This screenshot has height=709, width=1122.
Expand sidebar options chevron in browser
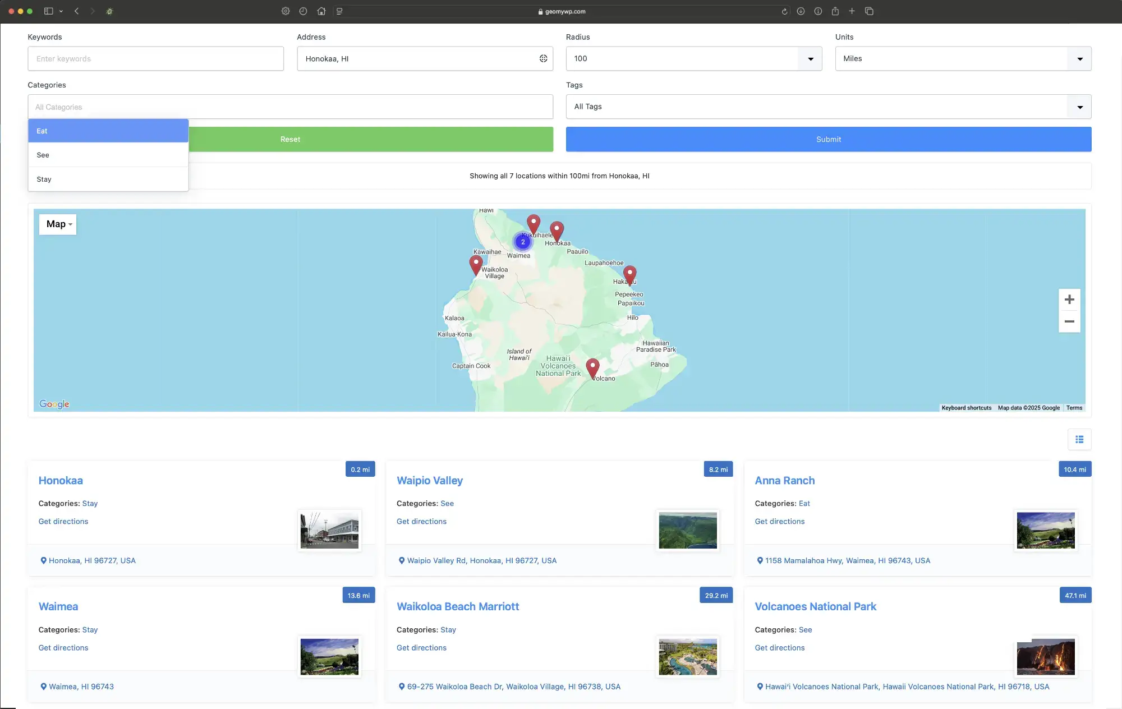coord(61,11)
